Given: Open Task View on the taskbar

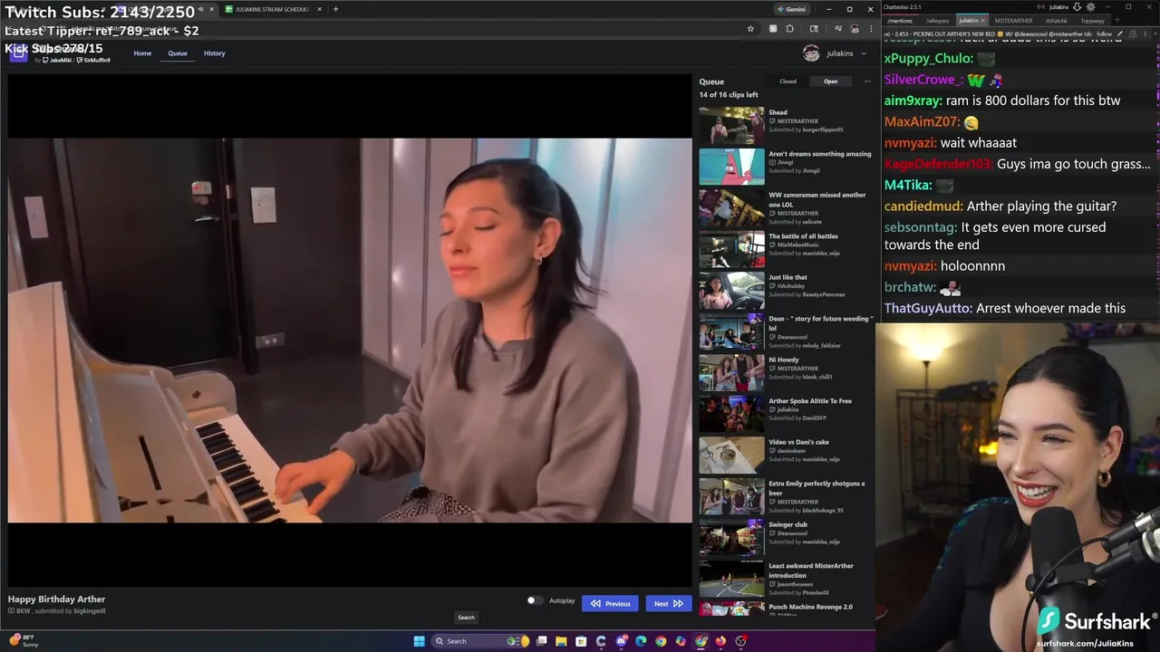Looking at the screenshot, I should point(541,641).
